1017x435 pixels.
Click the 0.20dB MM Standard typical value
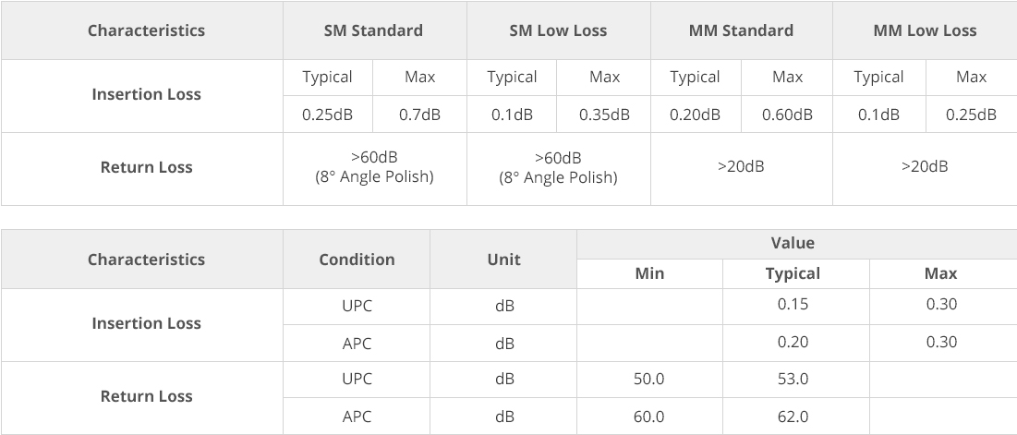pos(696,115)
